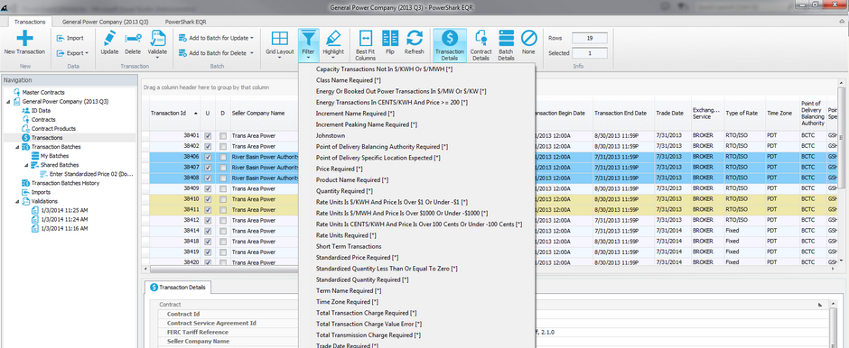Open Add to Batch for Delete dropdown
The image size is (849, 348).
coord(217,53)
